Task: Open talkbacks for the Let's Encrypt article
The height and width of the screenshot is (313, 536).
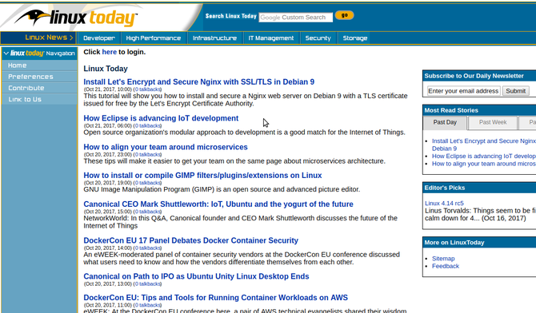Action: point(147,89)
